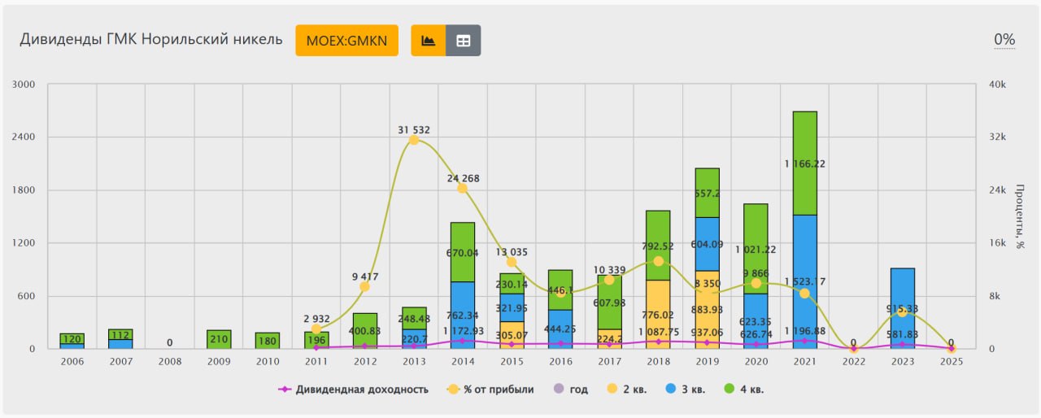Click the 2013 x-axis year label

pos(414,362)
